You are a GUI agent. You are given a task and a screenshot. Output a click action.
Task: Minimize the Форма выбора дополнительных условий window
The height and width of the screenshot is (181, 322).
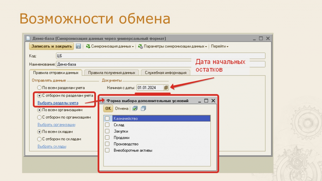(x=199, y=101)
